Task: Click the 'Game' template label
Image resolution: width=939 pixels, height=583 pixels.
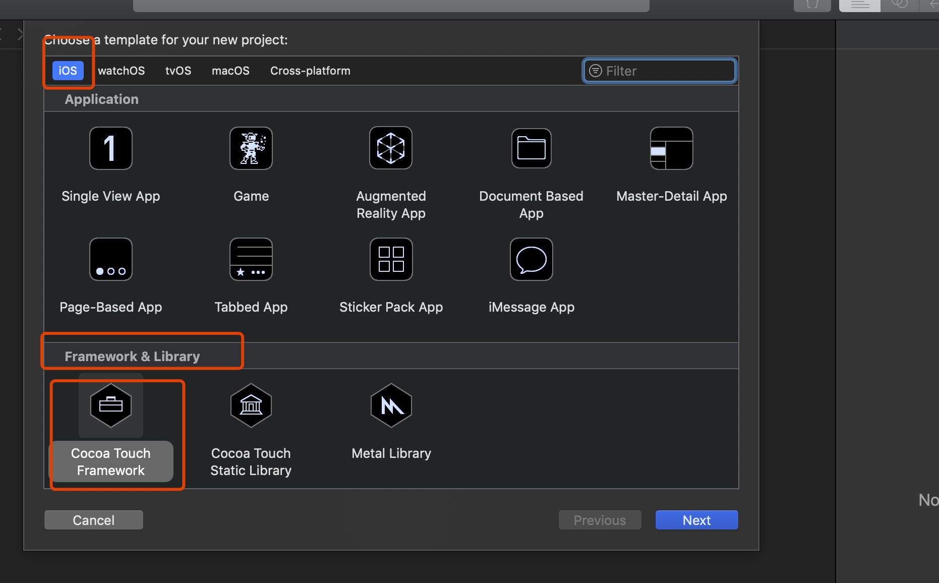Action: point(251,196)
